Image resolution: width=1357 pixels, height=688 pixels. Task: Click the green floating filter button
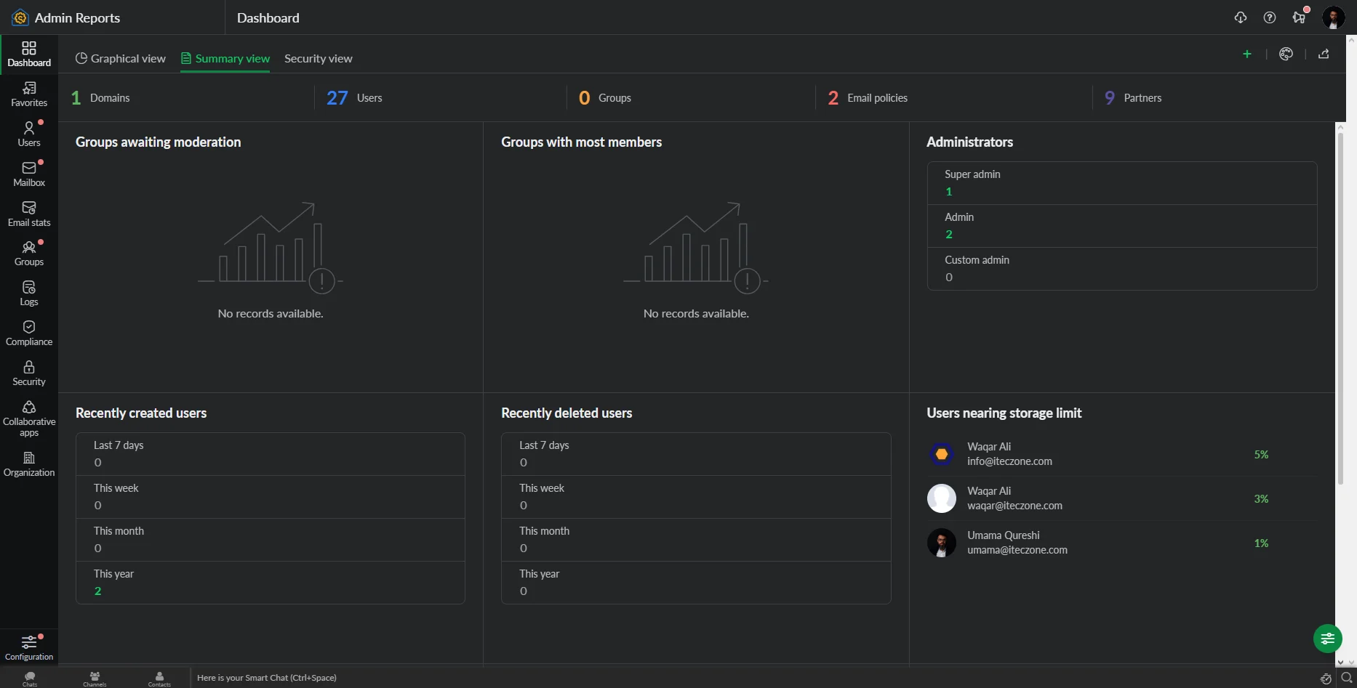1327,639
